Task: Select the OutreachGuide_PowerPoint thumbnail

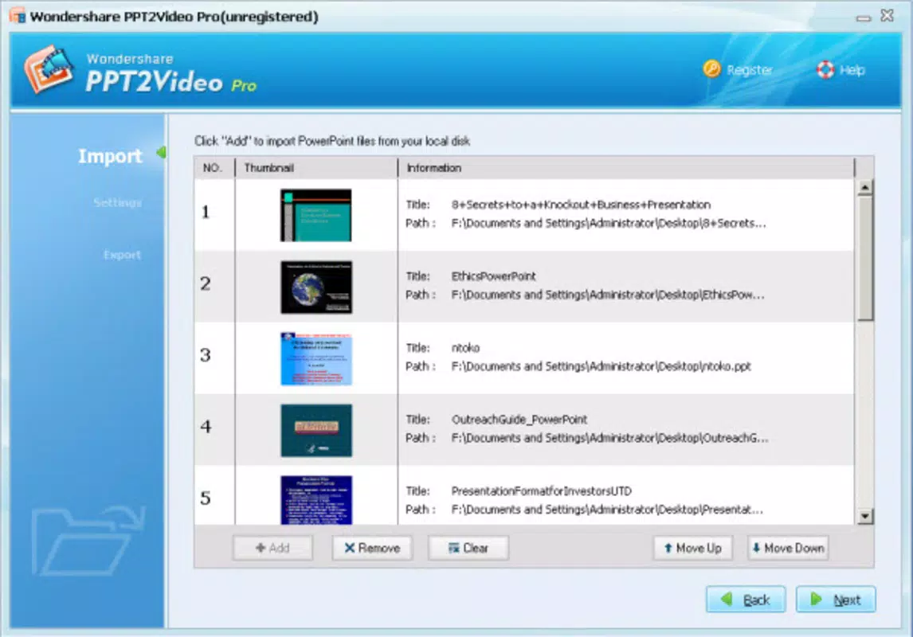Action: [x=316, y=430]
